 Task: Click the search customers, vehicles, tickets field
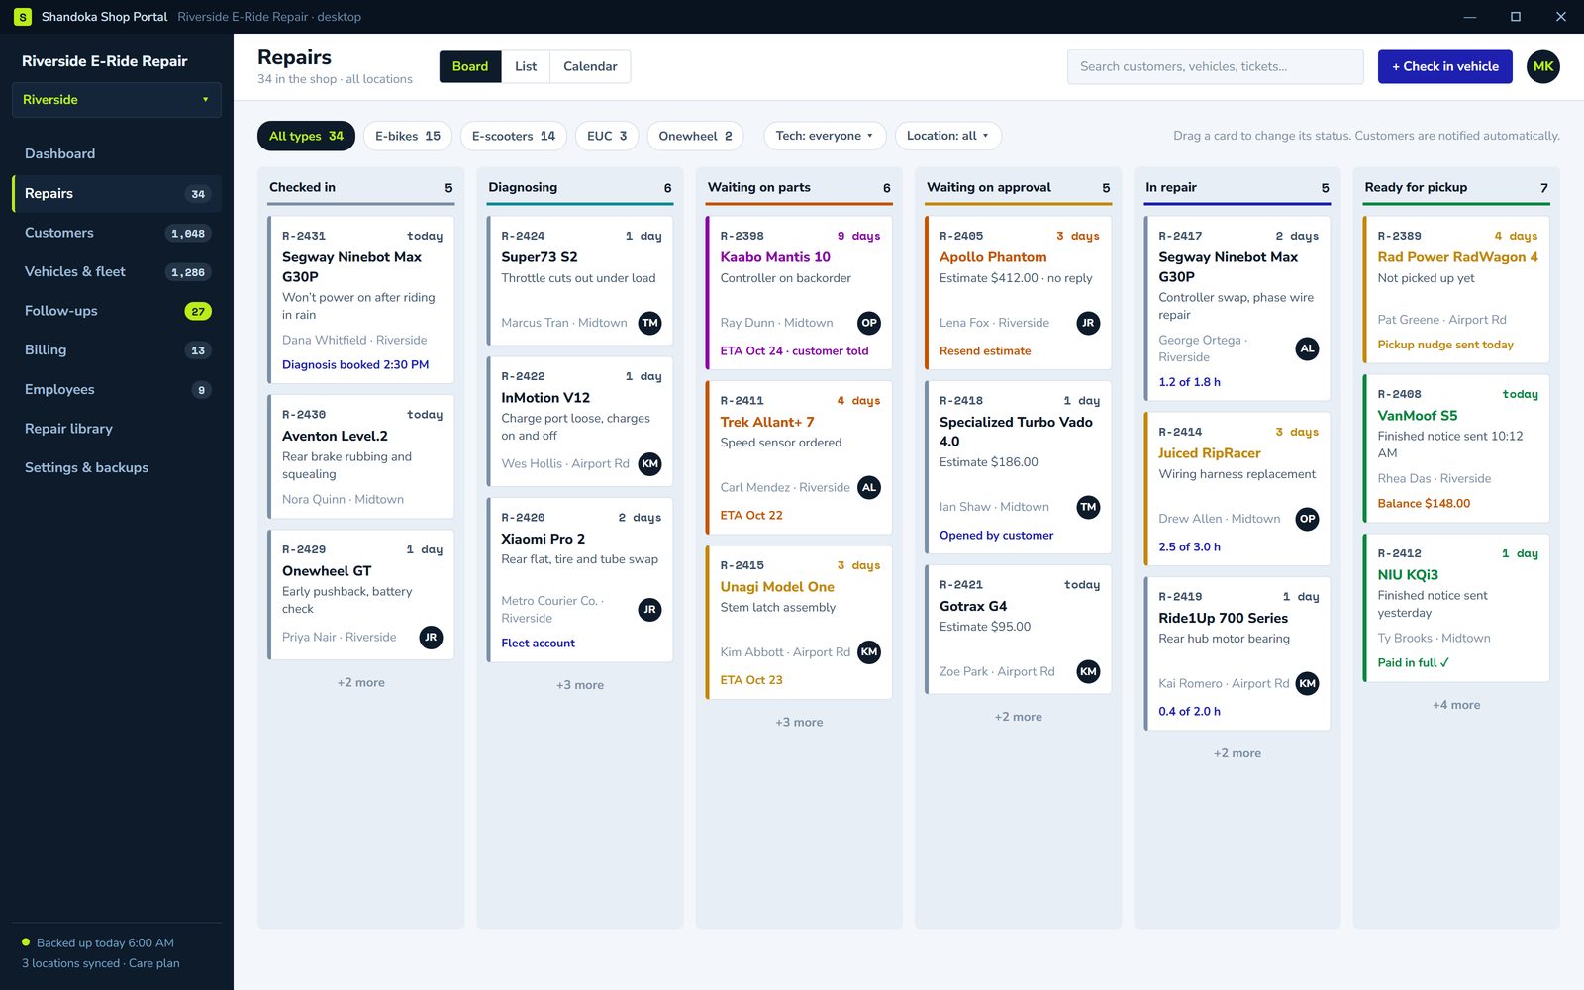tap(1215, 66)
